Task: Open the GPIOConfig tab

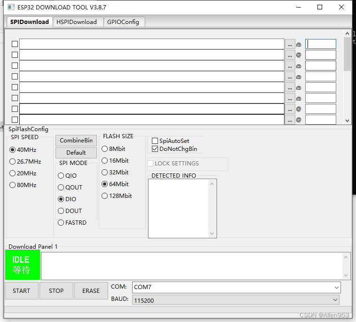Action: pos(123,22)
